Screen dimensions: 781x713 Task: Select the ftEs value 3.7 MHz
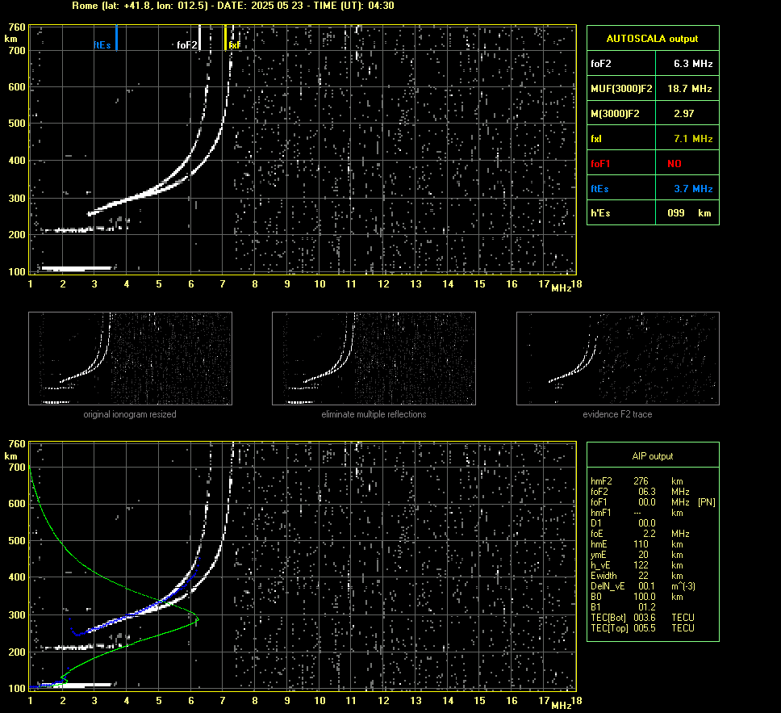693,188
